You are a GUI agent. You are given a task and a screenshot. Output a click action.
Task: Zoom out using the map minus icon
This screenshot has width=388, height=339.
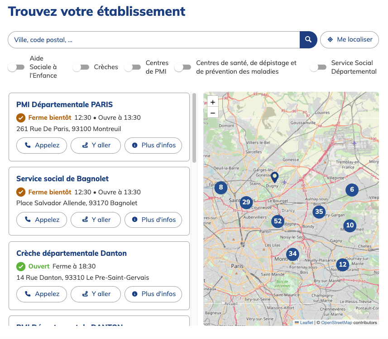coord(213,113)
